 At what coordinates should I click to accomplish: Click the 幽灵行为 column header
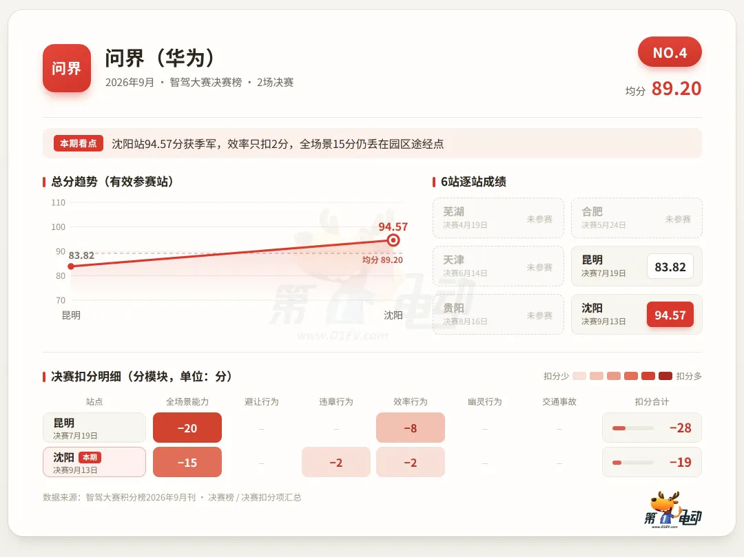485,401
